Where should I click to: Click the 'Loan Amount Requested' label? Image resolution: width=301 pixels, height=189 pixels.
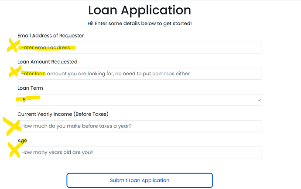coord(48,62)
